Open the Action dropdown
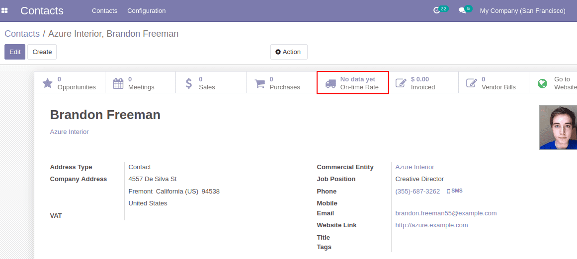 pyautogui.click(x=289, y=52)
